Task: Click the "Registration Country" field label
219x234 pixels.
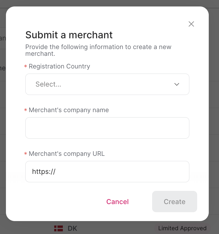Action: [x=59, y=66]
